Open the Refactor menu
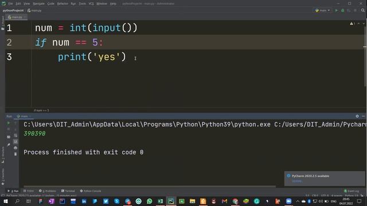This screenshot has width=367, height=206. pos(63,3)
